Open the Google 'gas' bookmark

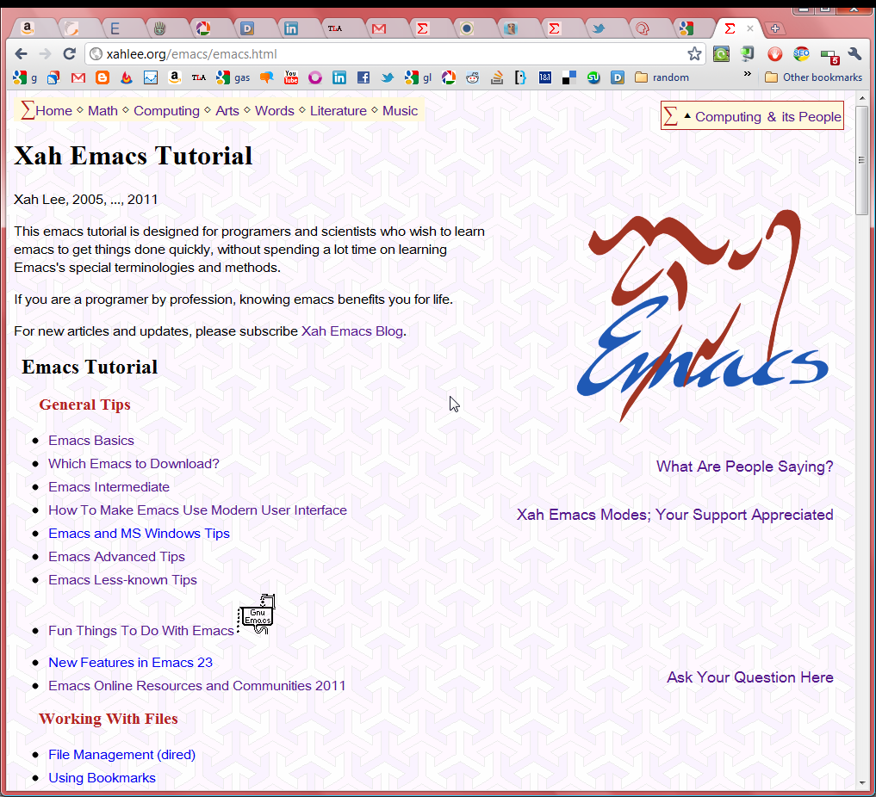pos(233,77)
